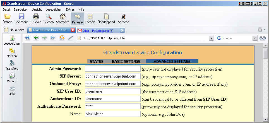Click the Speichern disk icon
The height and width of the screenshot is (123, 269).
coord(21,17)
